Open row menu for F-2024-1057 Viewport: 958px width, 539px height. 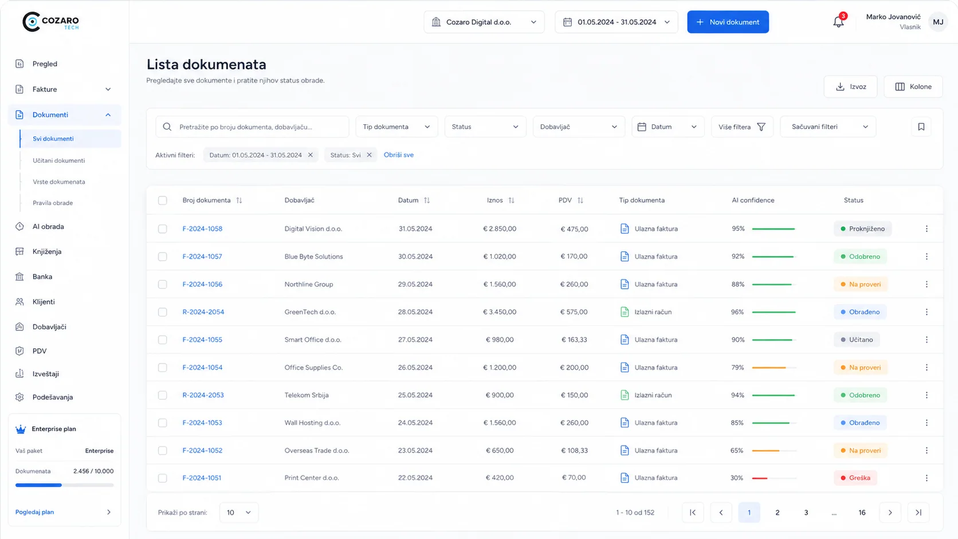[926, 257]
